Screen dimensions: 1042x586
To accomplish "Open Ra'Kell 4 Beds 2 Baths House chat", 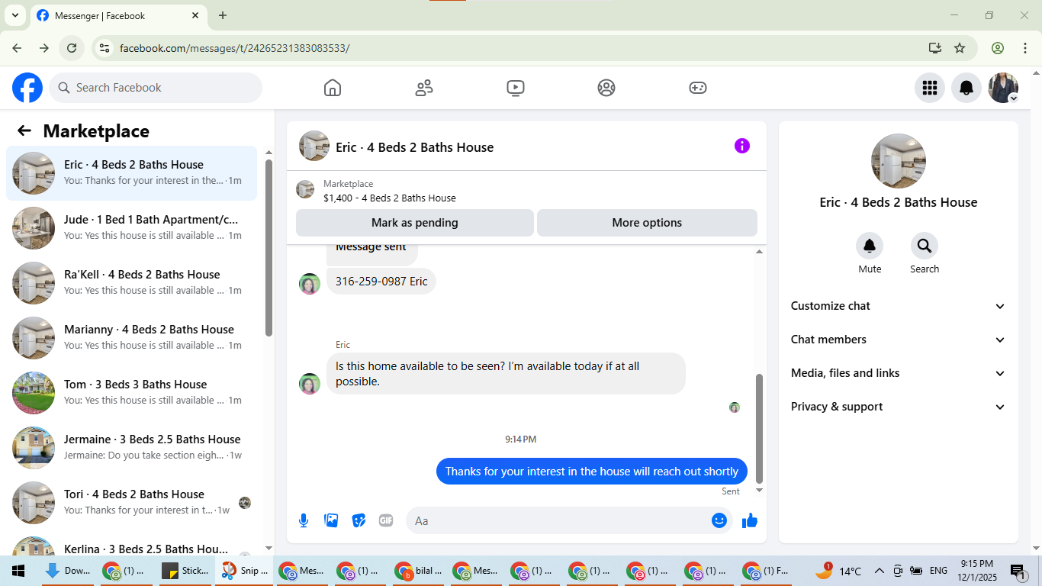I will pyautogui.click(x=132, y=283).
